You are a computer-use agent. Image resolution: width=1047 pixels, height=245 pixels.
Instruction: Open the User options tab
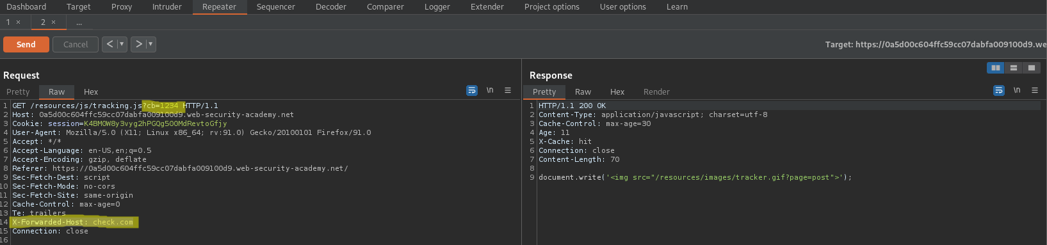623,7
